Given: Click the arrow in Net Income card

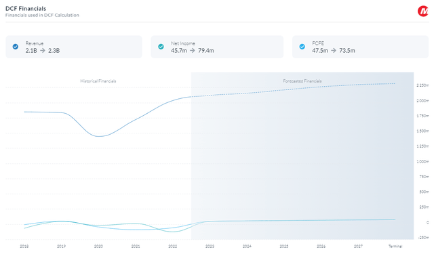Looking at the screenshot, I should pyautogui.click(x=193, y=51).
